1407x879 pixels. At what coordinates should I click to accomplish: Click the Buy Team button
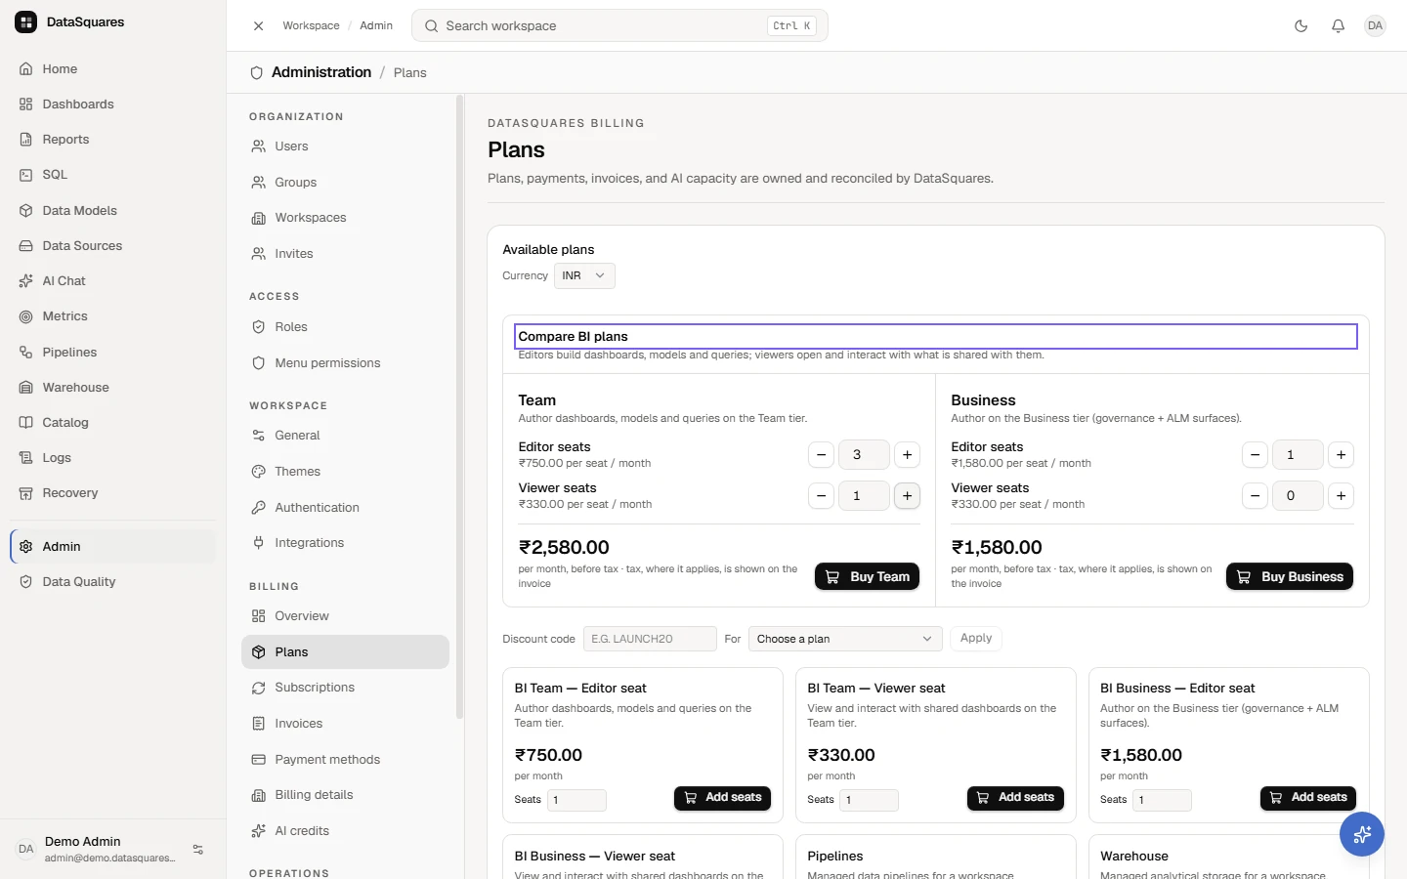pos(868,577)
